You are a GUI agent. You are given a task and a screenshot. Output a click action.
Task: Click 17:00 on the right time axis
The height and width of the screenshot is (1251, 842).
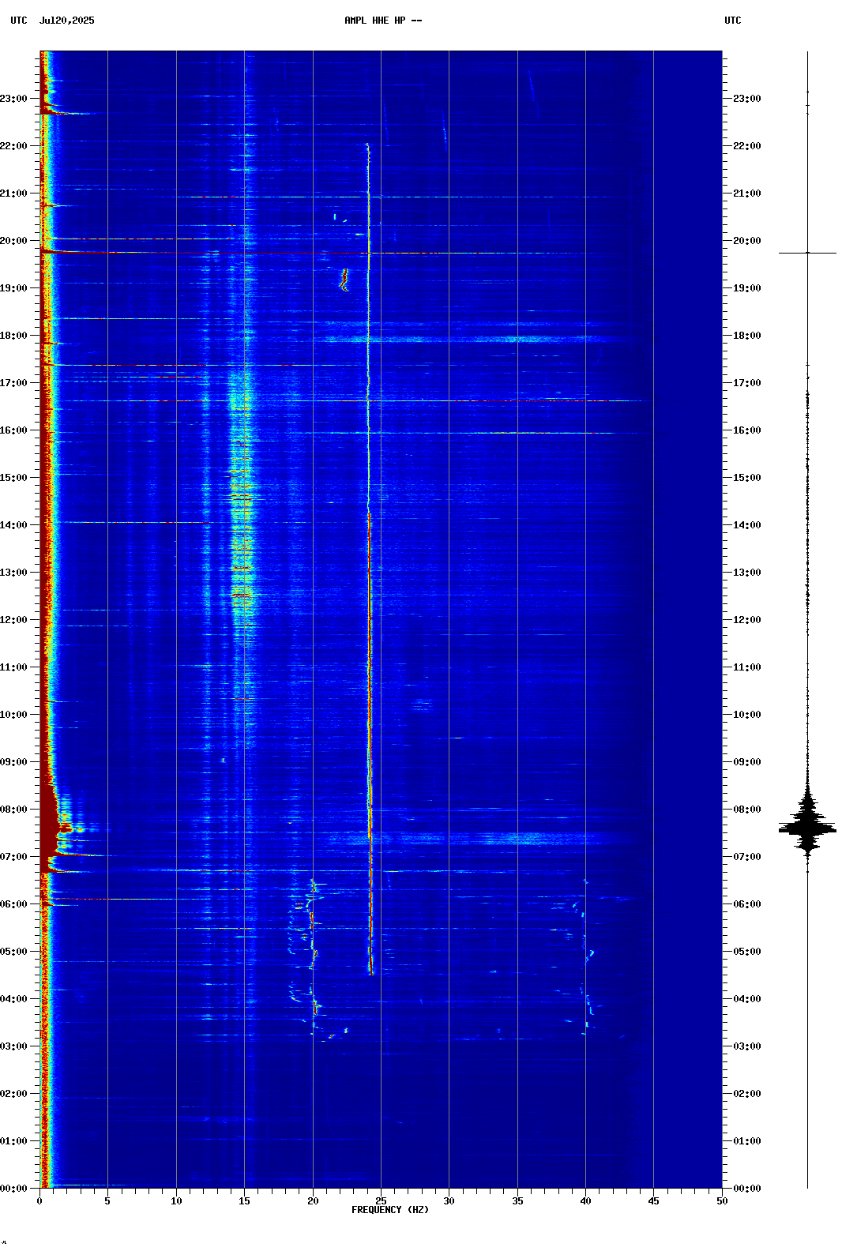pos(747,383)
